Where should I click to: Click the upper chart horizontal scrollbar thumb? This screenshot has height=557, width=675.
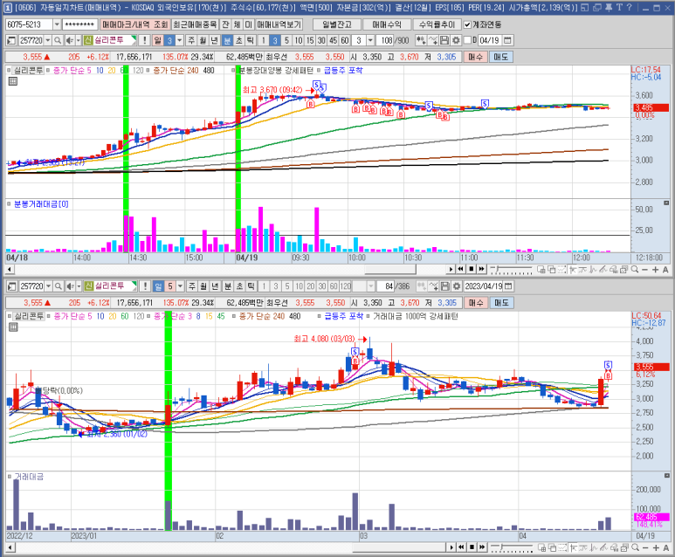click(x=390, y=270)
